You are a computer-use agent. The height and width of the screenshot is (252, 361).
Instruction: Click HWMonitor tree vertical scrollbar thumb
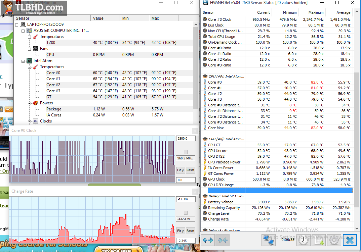(x=196, y=68)
